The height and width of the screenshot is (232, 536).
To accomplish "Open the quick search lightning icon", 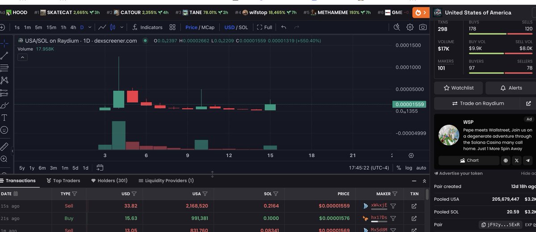I will [397, 27].
